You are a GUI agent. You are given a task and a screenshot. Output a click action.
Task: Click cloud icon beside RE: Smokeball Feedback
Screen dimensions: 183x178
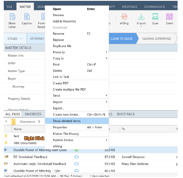77,157
